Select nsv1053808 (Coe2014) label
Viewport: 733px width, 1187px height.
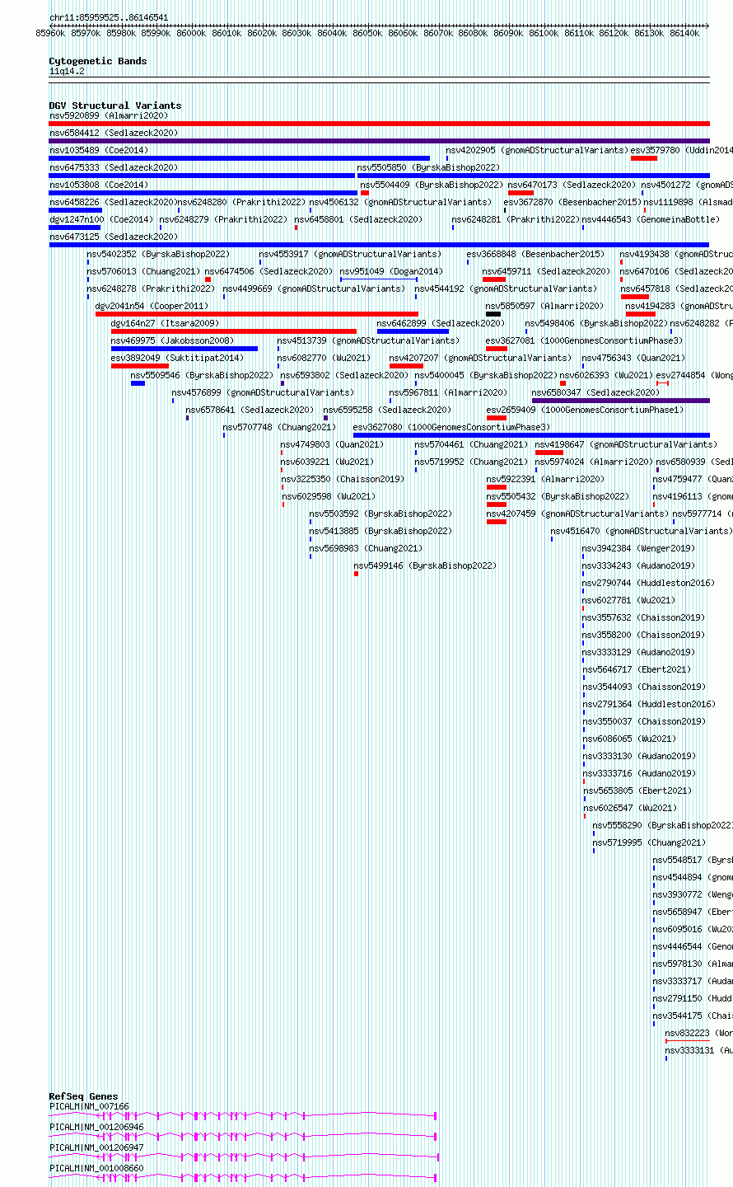click(99, 185)
